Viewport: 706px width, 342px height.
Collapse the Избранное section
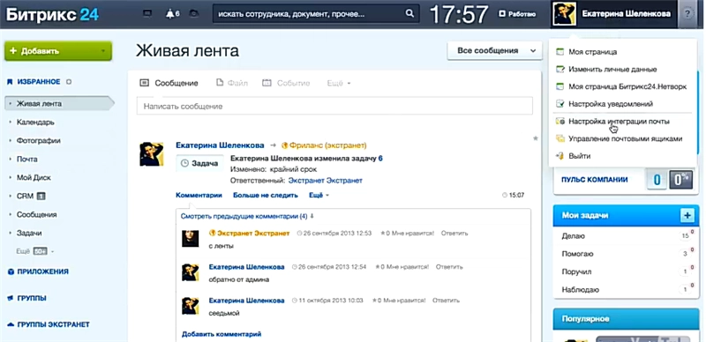coord(38,82)
